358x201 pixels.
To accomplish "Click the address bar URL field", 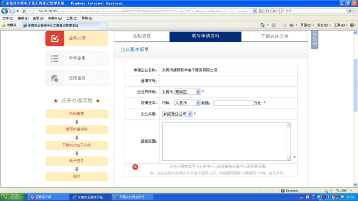I will point(139,11).
